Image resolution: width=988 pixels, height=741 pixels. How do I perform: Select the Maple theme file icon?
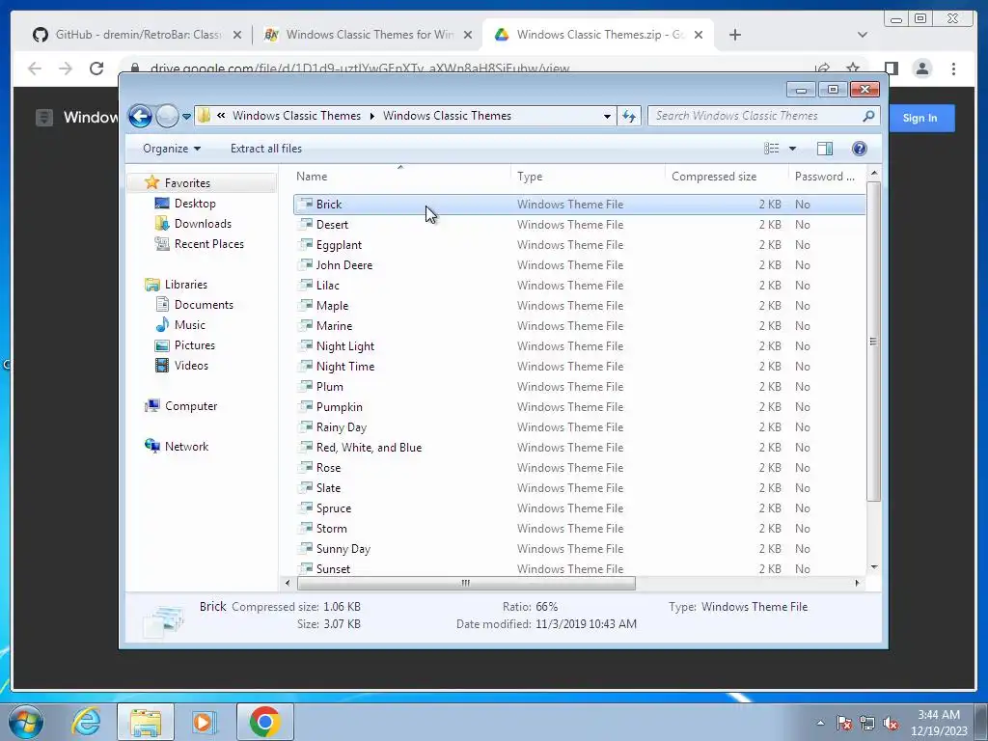tap(306, 305)
